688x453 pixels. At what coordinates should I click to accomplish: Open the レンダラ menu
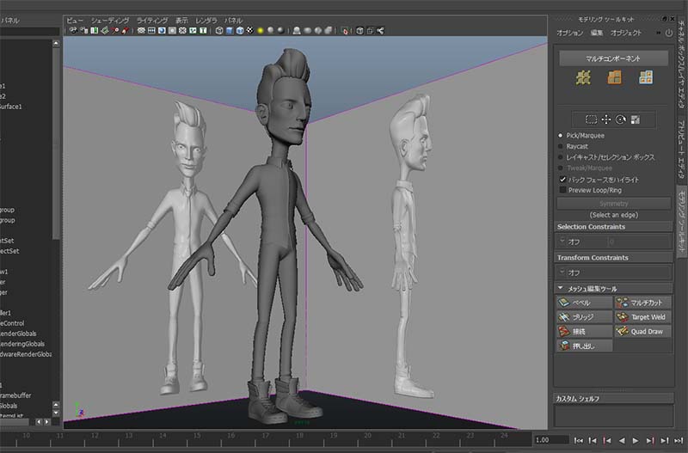point(206,20)
